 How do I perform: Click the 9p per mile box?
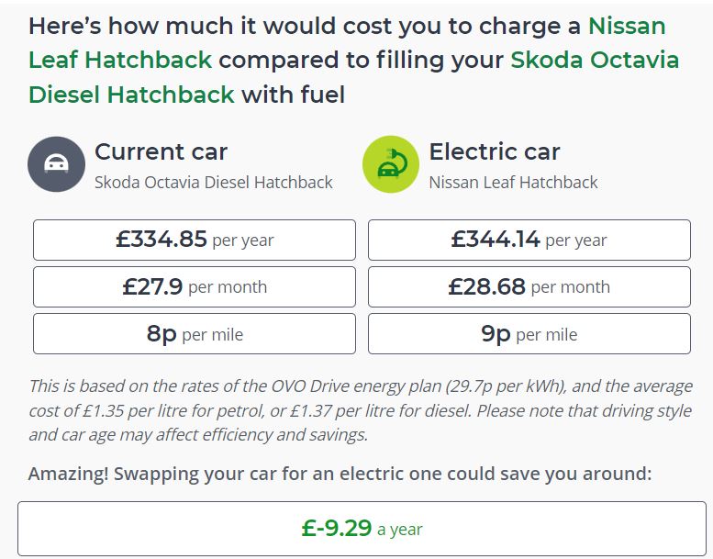click(x=529, y=334)
